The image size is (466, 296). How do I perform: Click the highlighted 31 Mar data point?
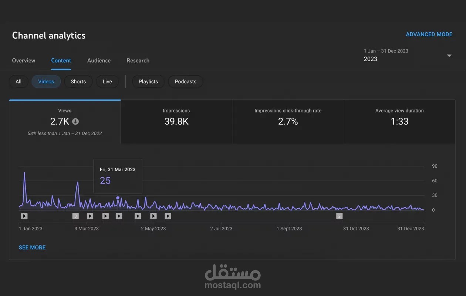point(118,198)
